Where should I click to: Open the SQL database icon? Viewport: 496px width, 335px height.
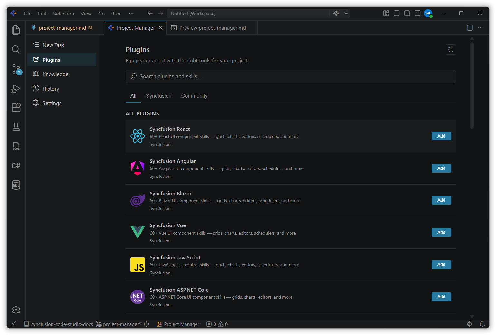16,185
